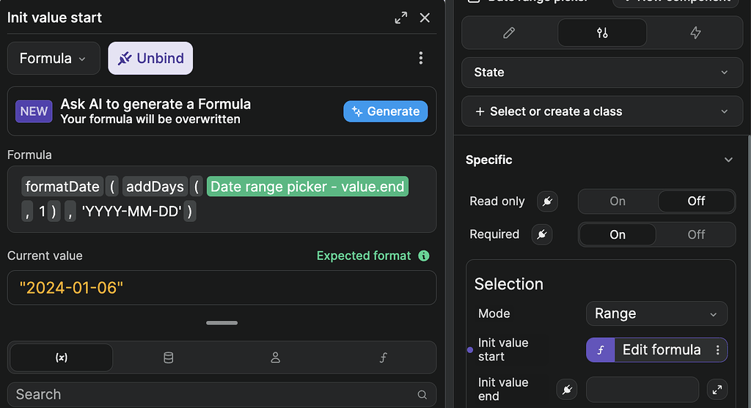
Task: Click the Generate AI formula button
Action: point(385,111)
